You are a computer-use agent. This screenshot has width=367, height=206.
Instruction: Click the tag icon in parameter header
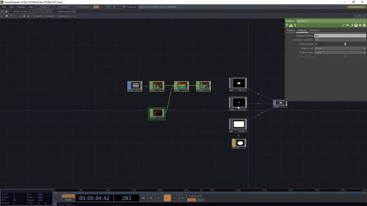(x=348, y=25)
